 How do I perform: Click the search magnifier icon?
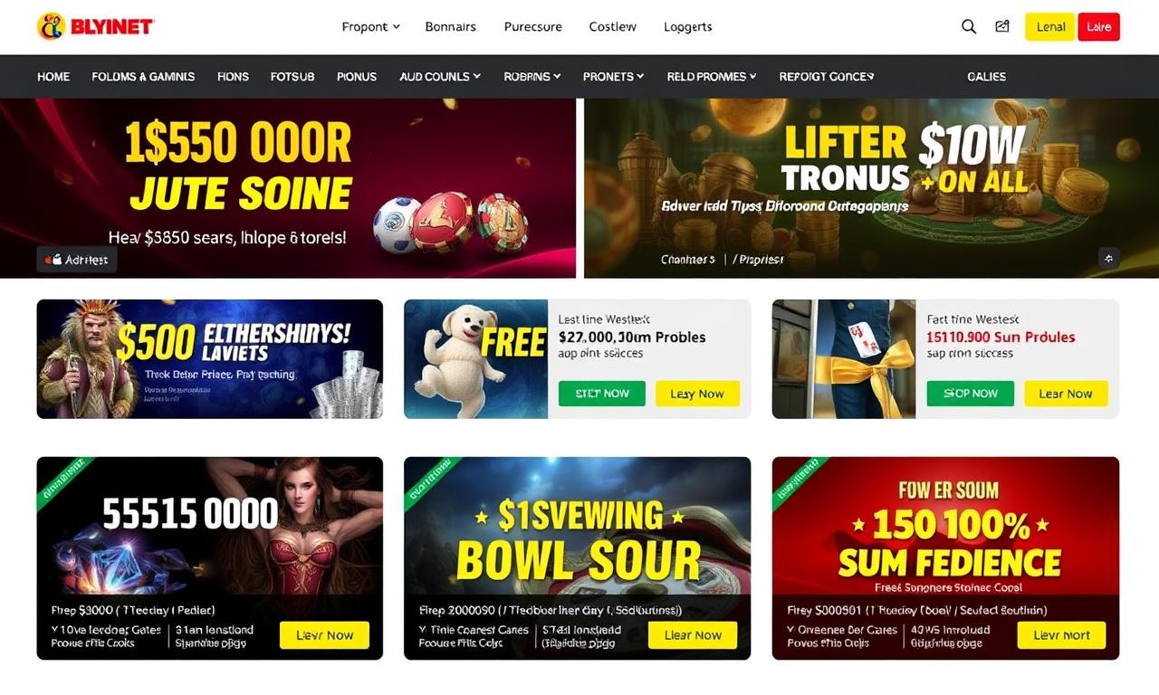969,27
